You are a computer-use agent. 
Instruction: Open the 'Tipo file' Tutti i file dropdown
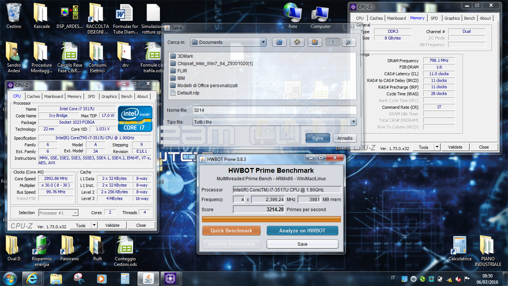274,122
